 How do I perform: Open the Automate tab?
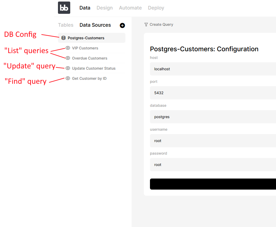pos(130,8)
